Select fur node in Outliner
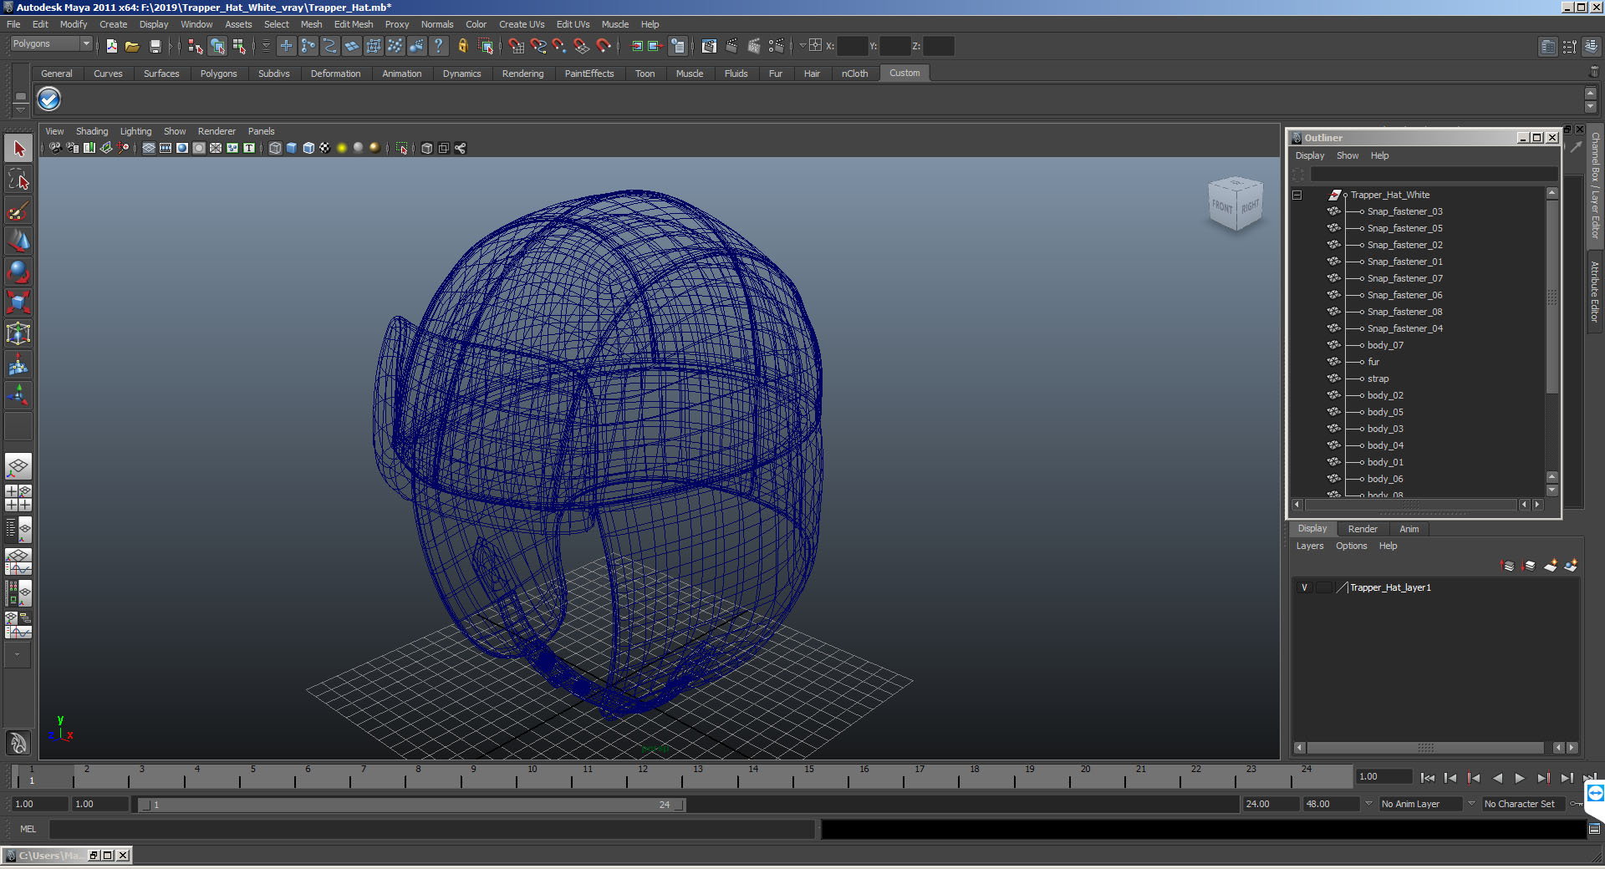Viewport: 1605px width, 869px height. tap(1373, 362)
